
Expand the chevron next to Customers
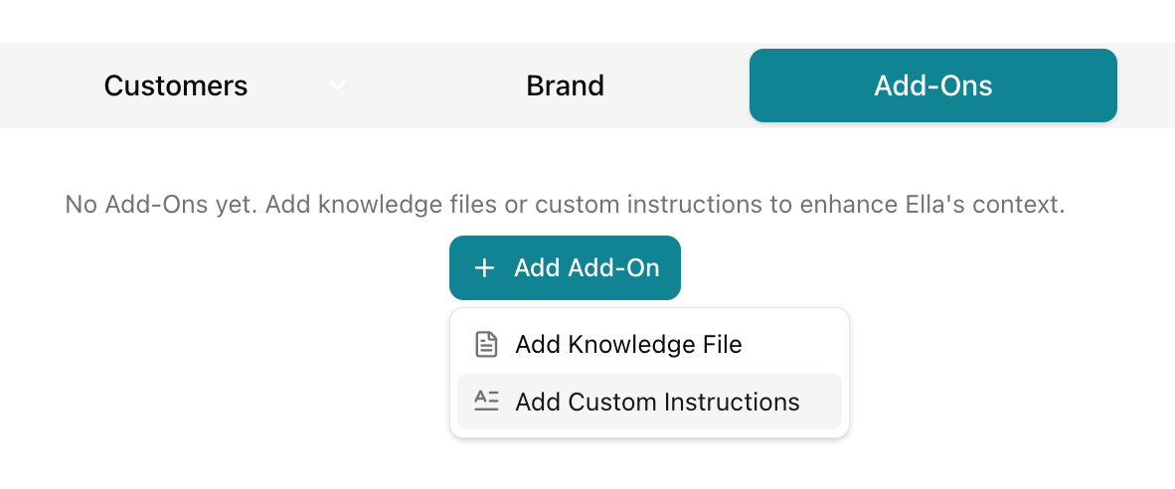(338, 85)
